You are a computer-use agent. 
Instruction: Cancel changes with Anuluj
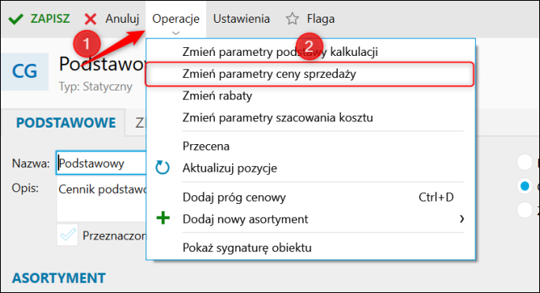(112, 19)
